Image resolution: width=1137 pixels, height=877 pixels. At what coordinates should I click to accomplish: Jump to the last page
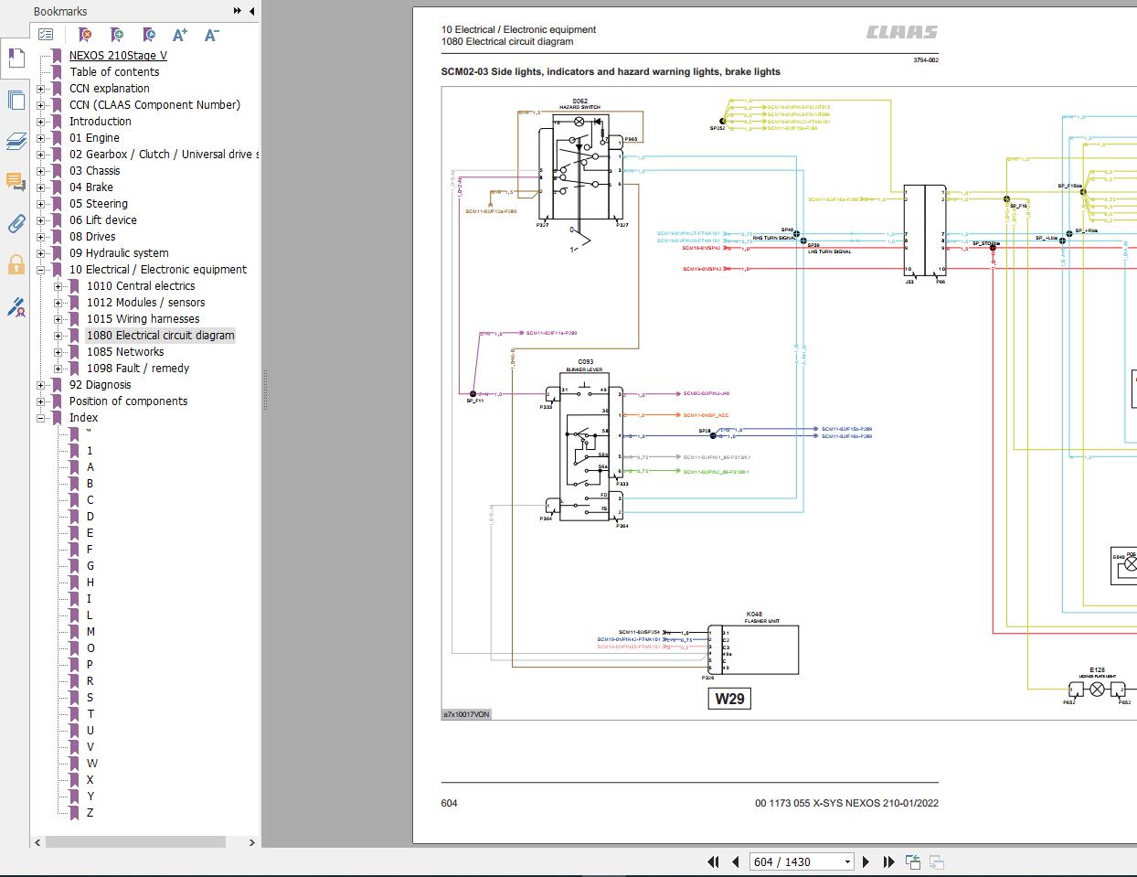pyautogui.click(x=888, y=861)
